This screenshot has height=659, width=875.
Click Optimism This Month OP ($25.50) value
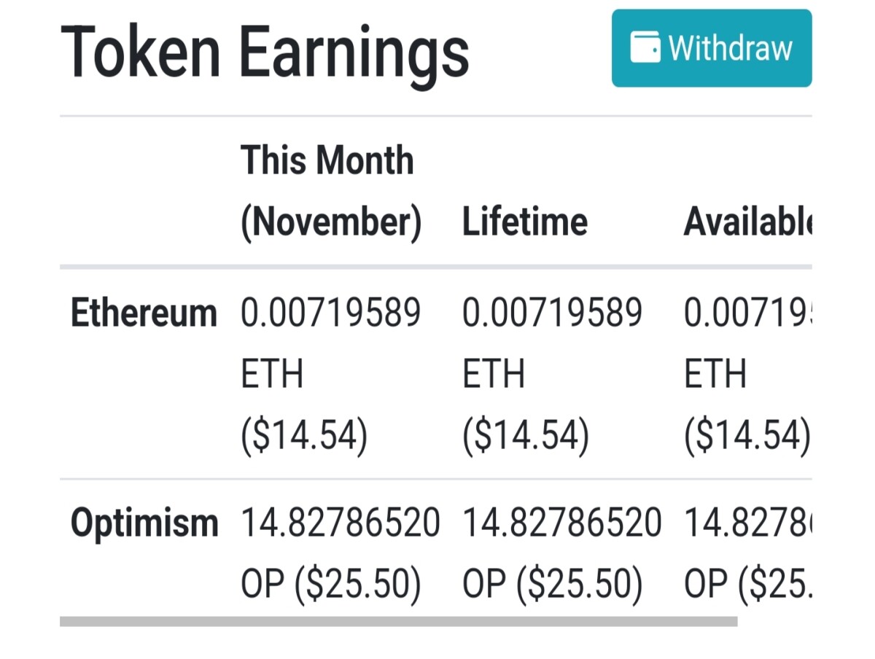(x=331, y=585)
